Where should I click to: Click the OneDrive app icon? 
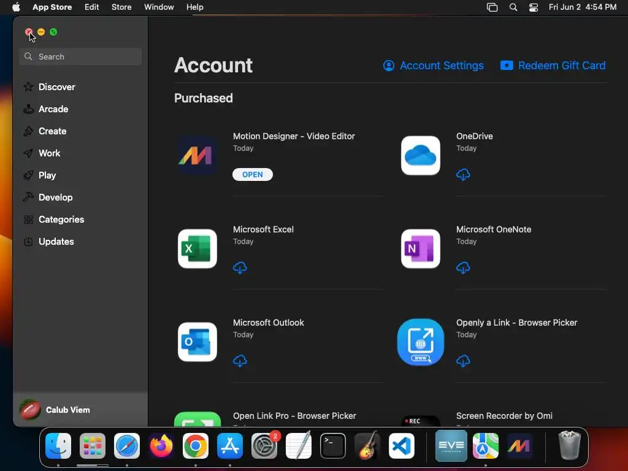pyautogui.click(x=421, y=155)
